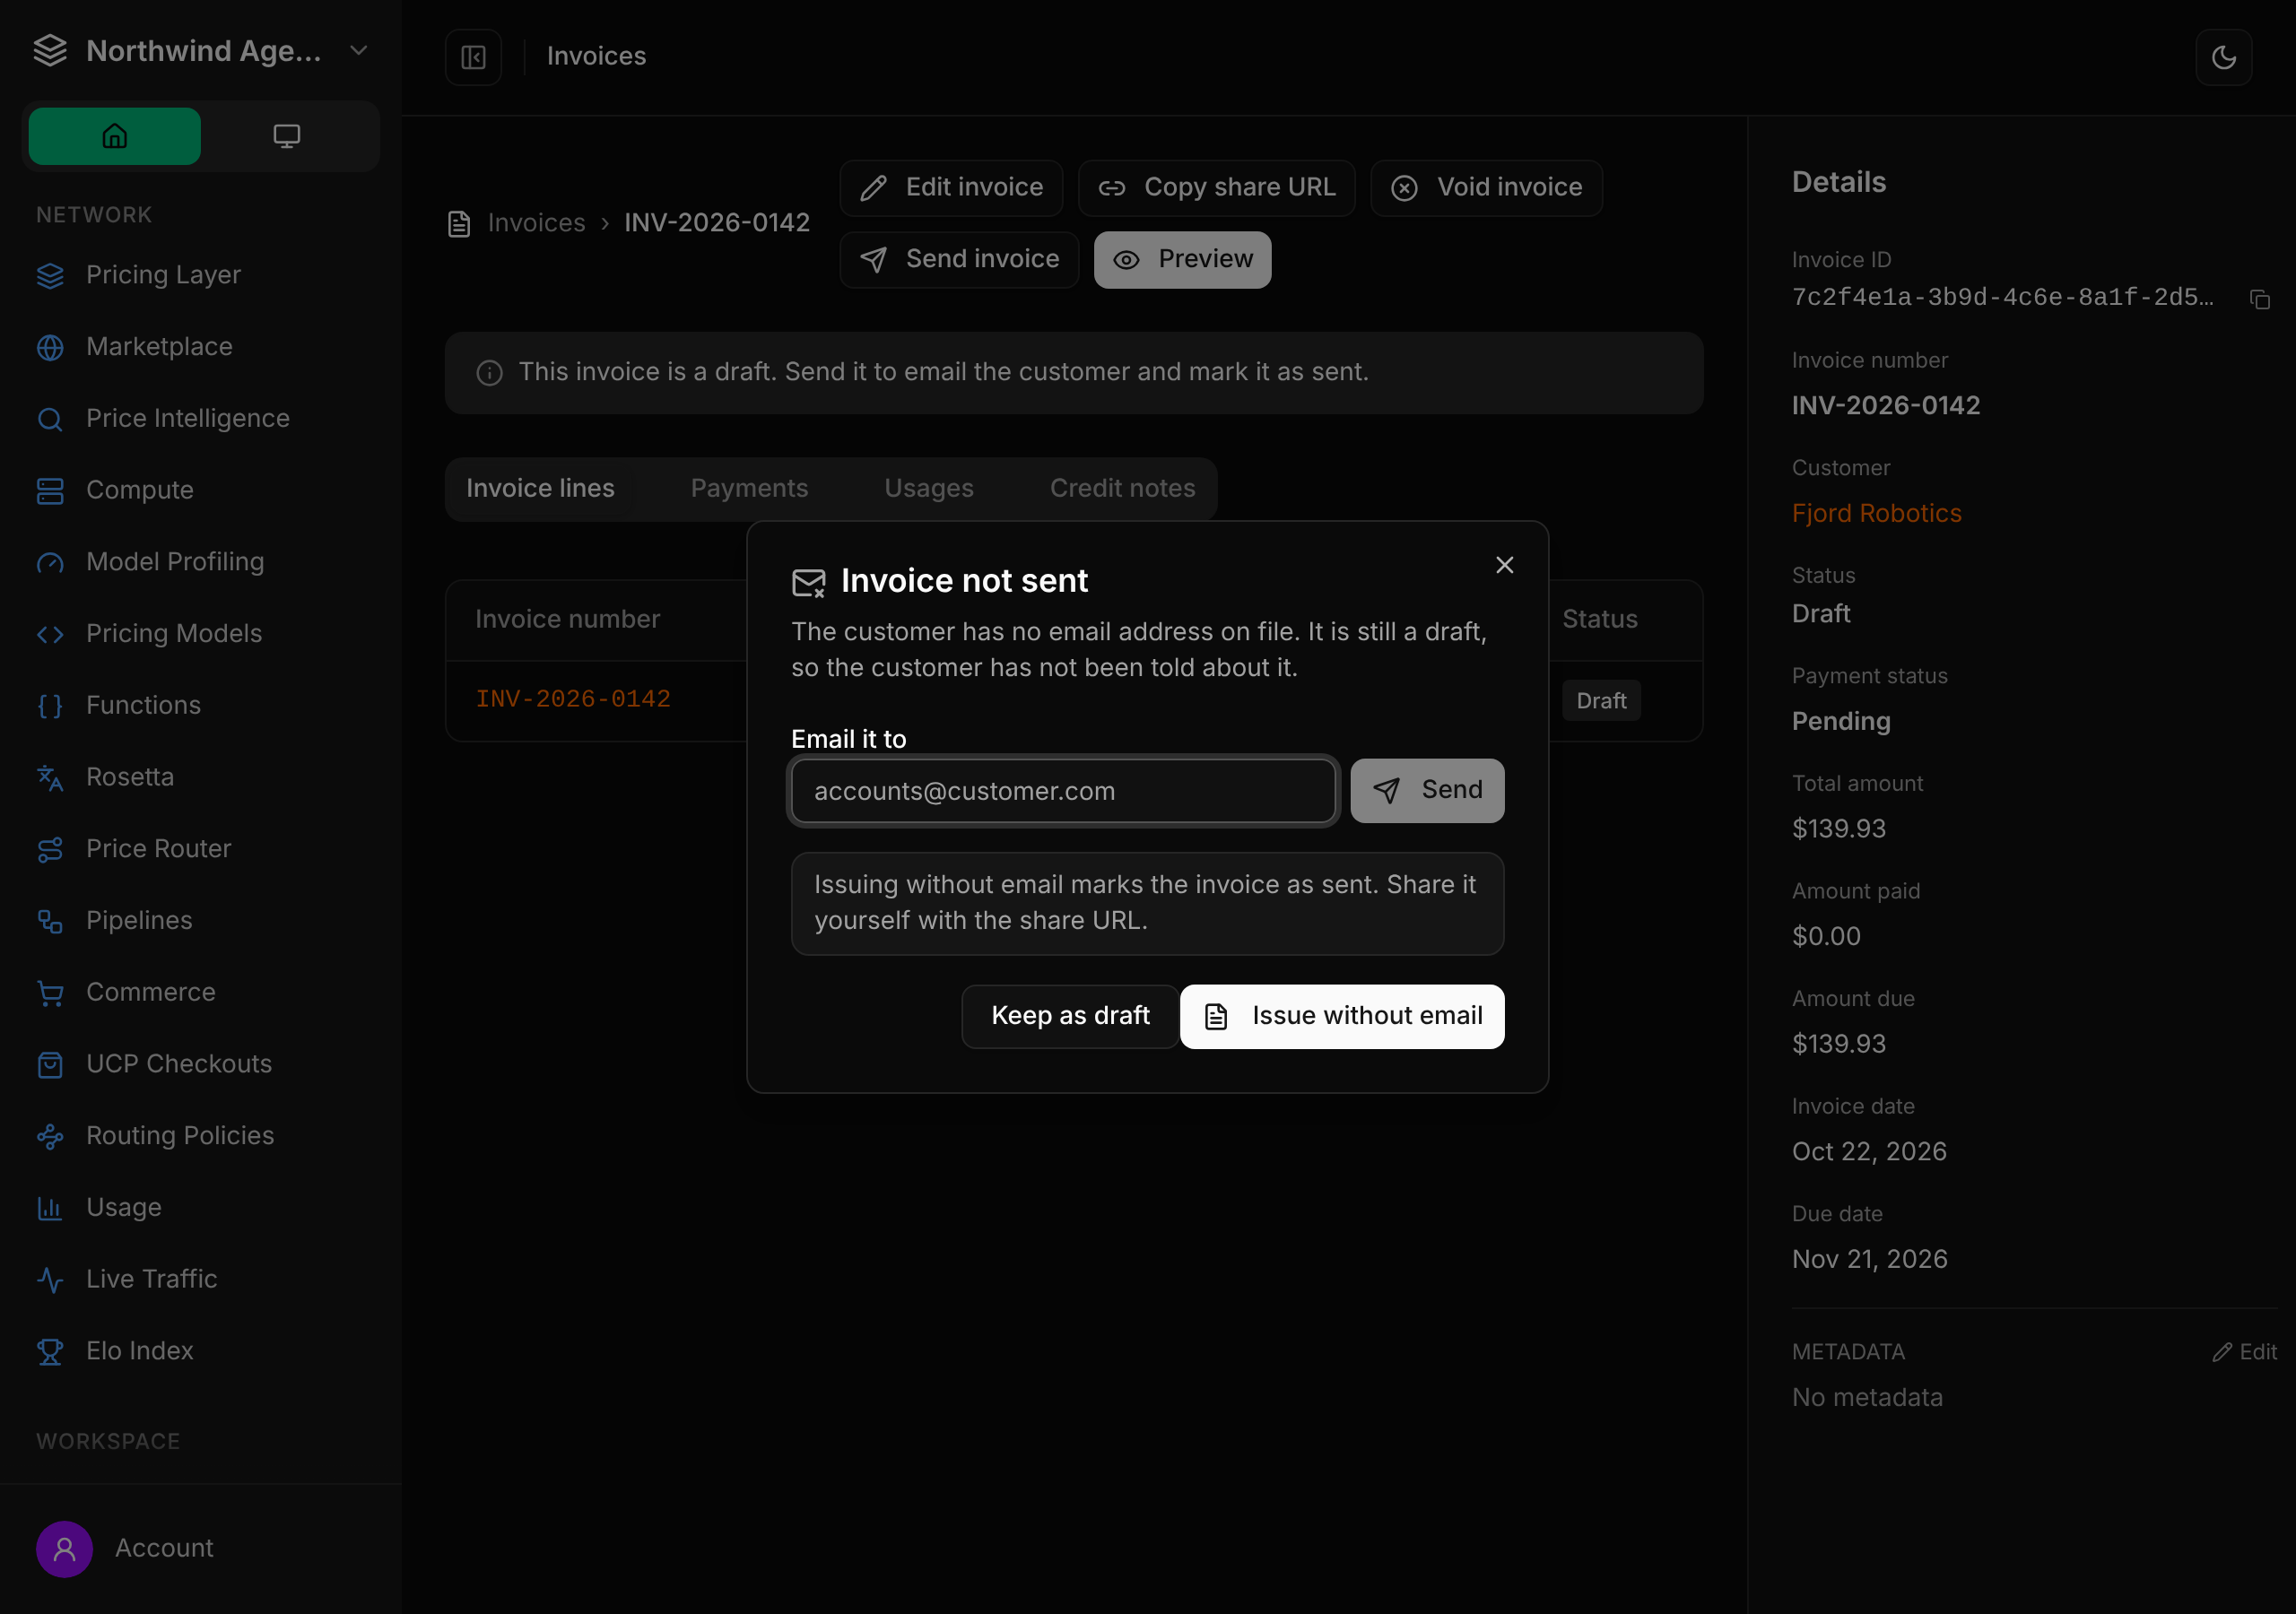Open Price Intelligence search icon

coord(50,419)
